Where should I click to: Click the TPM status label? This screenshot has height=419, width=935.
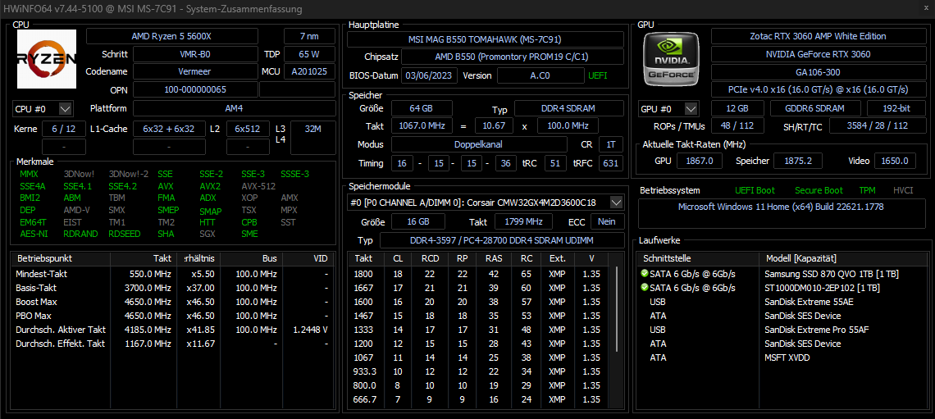pyautogui.click(x=868, y=191)
